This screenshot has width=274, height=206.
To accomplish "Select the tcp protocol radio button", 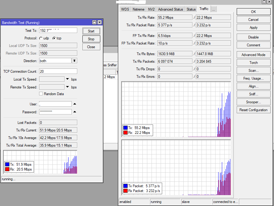I will tap(54, 38).
